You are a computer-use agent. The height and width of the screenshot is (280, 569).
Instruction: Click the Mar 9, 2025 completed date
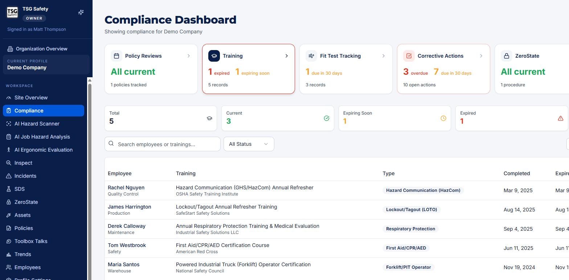[518, 190]
